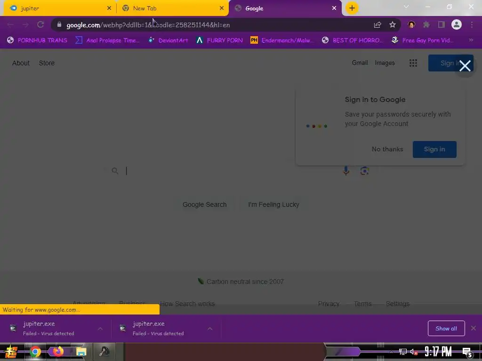The image size is (482, 361).
Task: Search by image with Lens icon
Action: tap(365, 171)
